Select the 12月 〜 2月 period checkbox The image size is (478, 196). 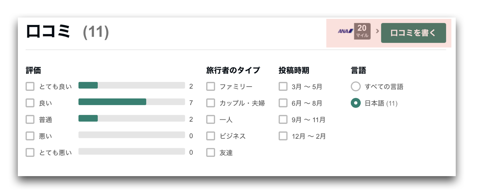[x=283, y=136]
